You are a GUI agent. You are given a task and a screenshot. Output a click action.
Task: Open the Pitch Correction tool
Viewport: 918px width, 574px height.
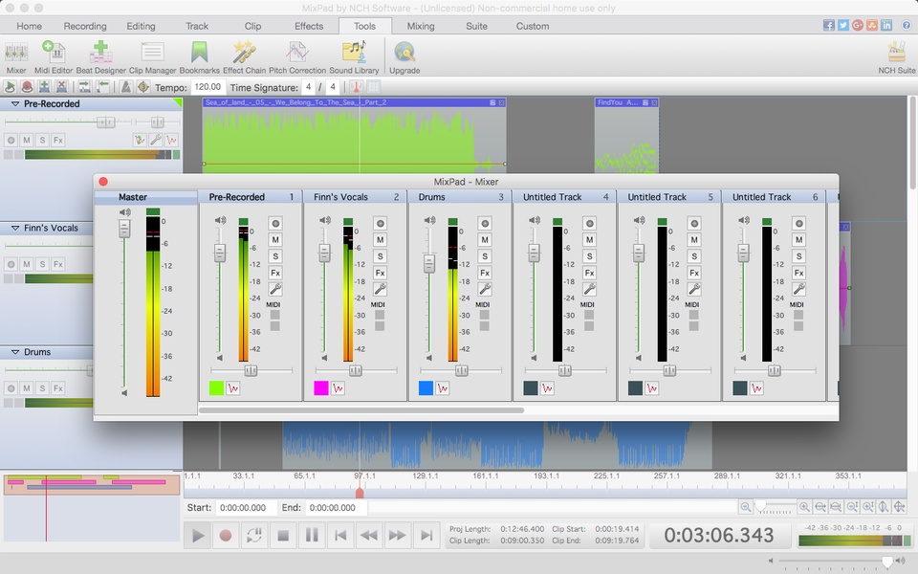(296, 57)
